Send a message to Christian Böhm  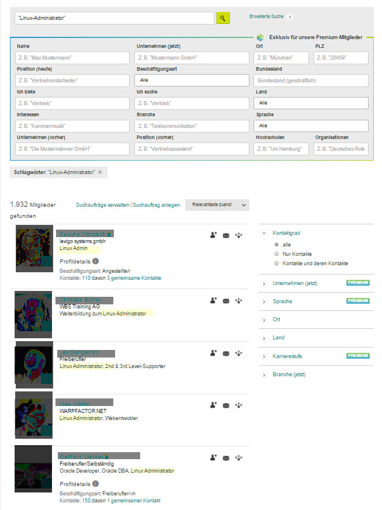click(x=226, y=301)
